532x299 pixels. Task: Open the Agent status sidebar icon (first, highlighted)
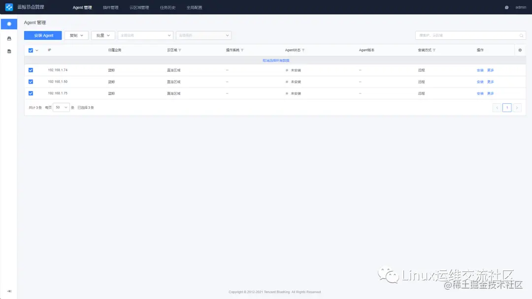tap(9, 24)
